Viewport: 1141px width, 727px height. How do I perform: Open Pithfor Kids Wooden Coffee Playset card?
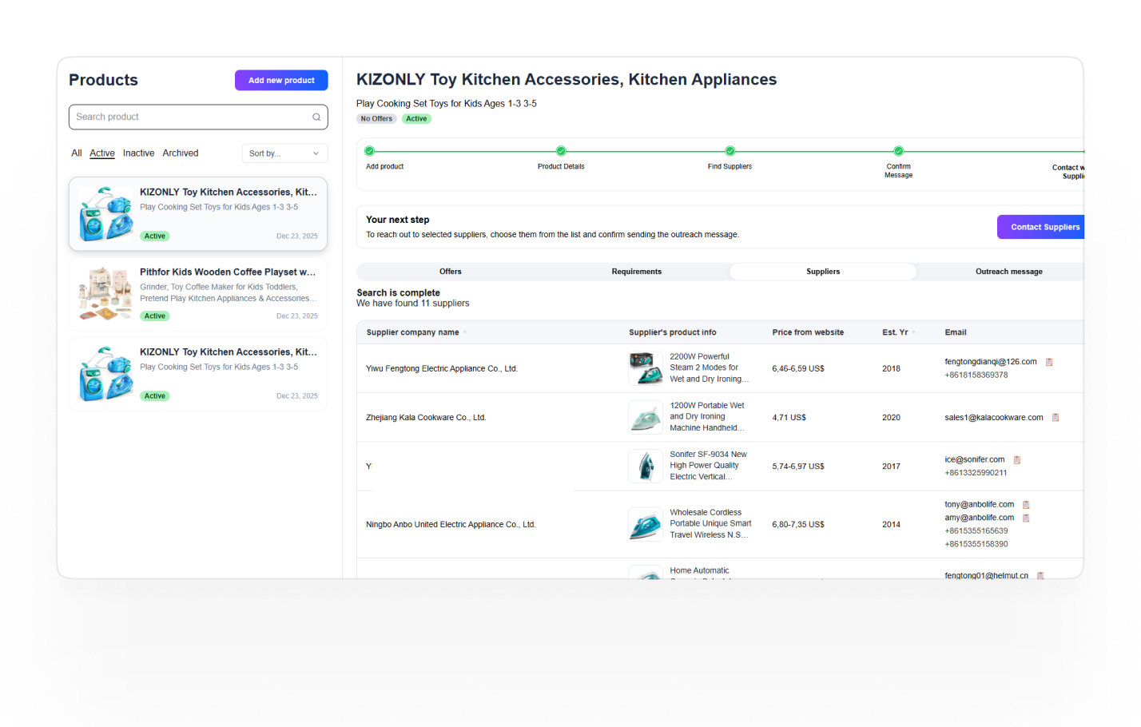point(198,294)
